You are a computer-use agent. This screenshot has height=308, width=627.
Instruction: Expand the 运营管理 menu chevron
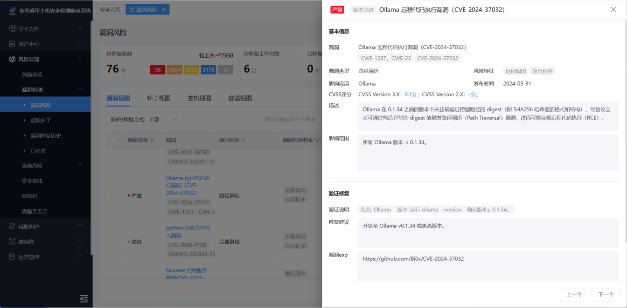tap(80, 257)
